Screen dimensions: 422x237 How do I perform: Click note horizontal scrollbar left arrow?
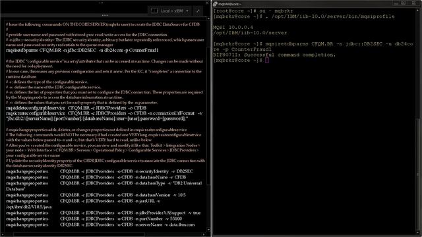[3, 234]
